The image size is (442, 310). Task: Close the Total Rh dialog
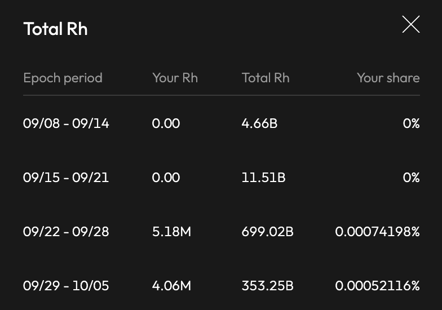410,24
